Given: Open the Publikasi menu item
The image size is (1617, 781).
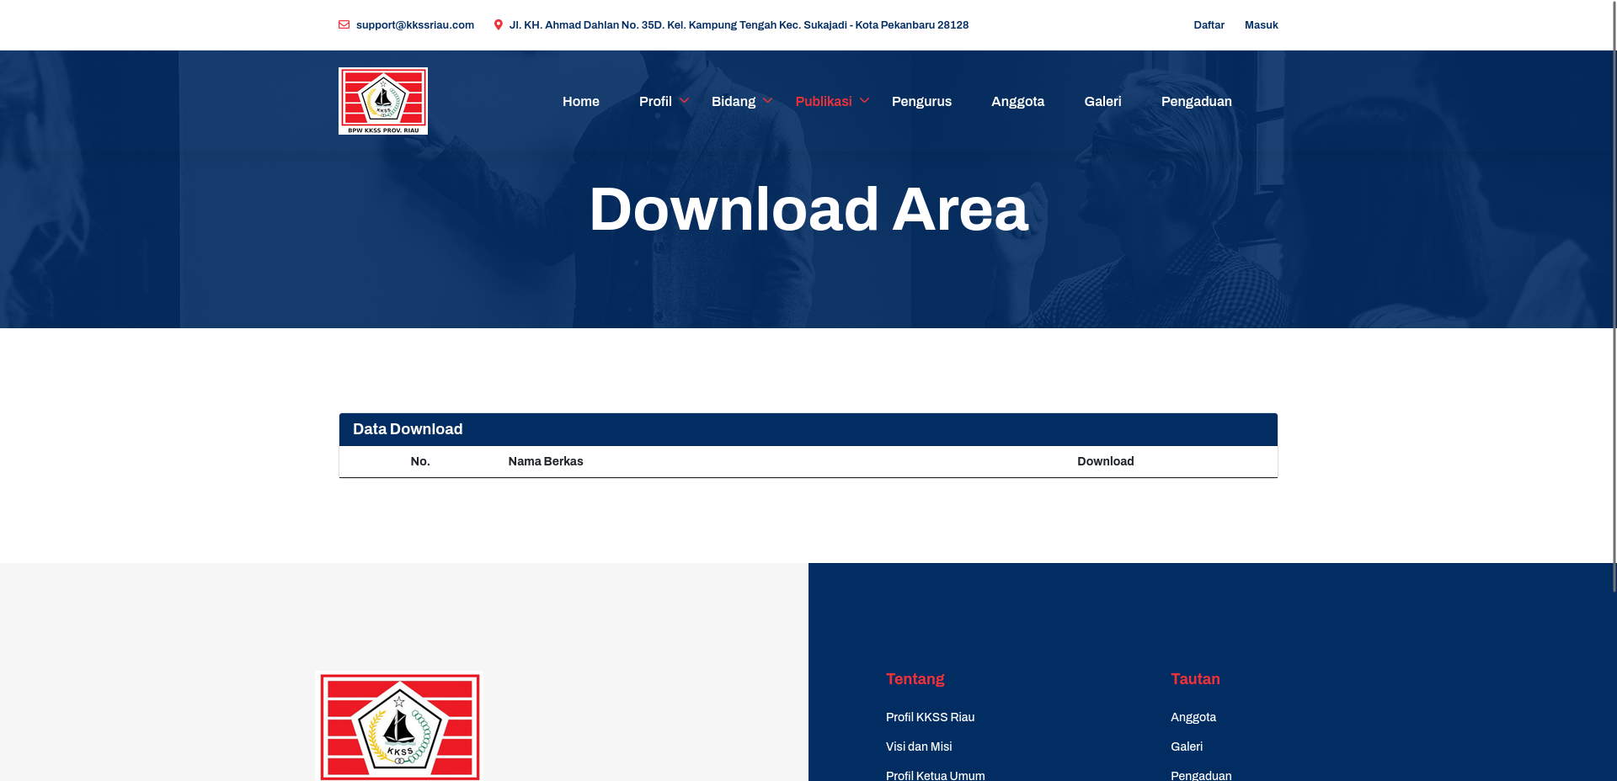Looking at the screenshot, I should (x=824, y=102).
